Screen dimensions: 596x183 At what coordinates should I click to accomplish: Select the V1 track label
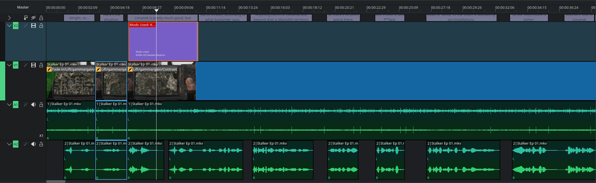coord(16,65)
